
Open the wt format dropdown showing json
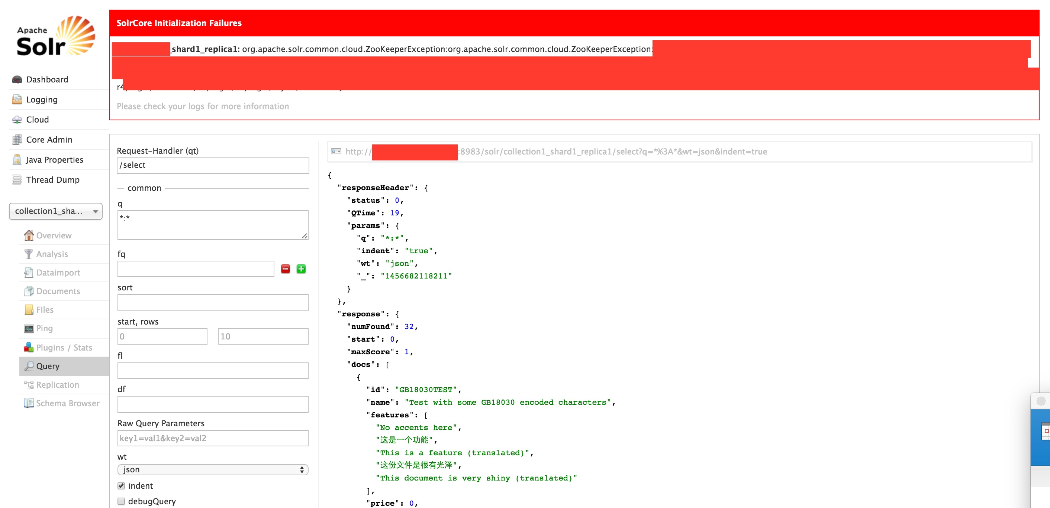coord(212,469)
